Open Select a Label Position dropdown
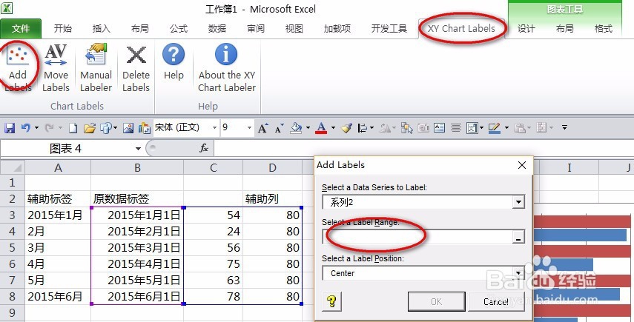 [x=518, y=272]
